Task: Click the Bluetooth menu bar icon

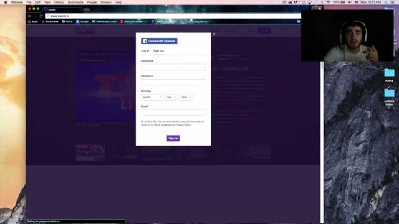Action: coord(322,2)
